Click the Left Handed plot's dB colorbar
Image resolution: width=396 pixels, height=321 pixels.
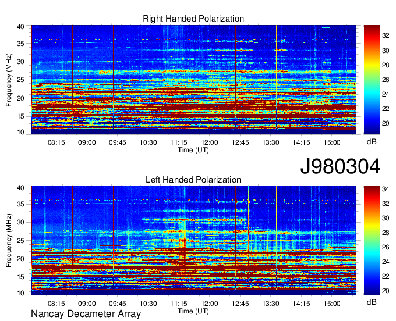click(x=372, y=241)
